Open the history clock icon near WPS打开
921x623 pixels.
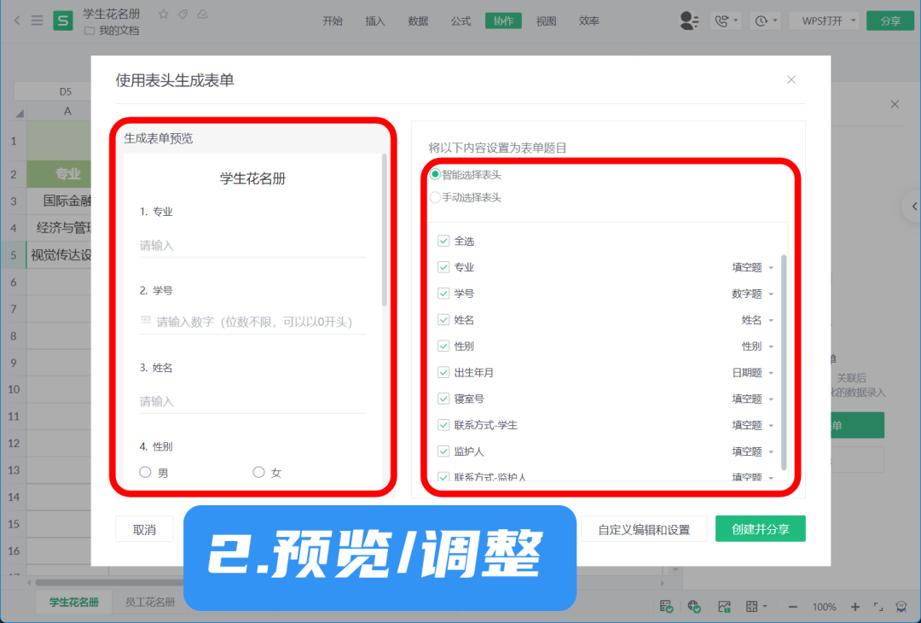pos(762,20)
